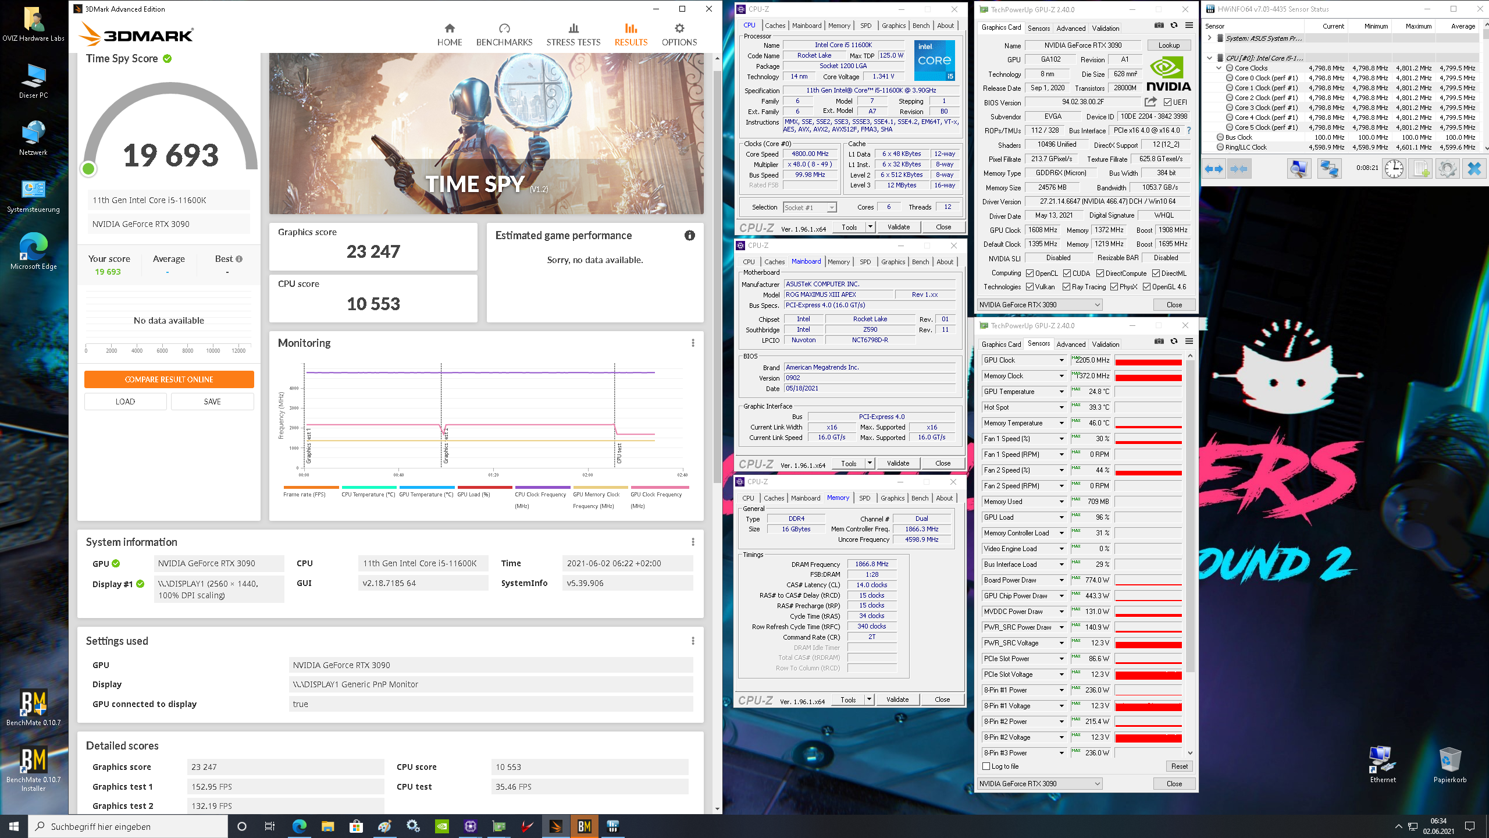The image size is (1489, 838).
Task: Take a screenshot with the top GPU-Z camera icon
Action: point(1159,26)
